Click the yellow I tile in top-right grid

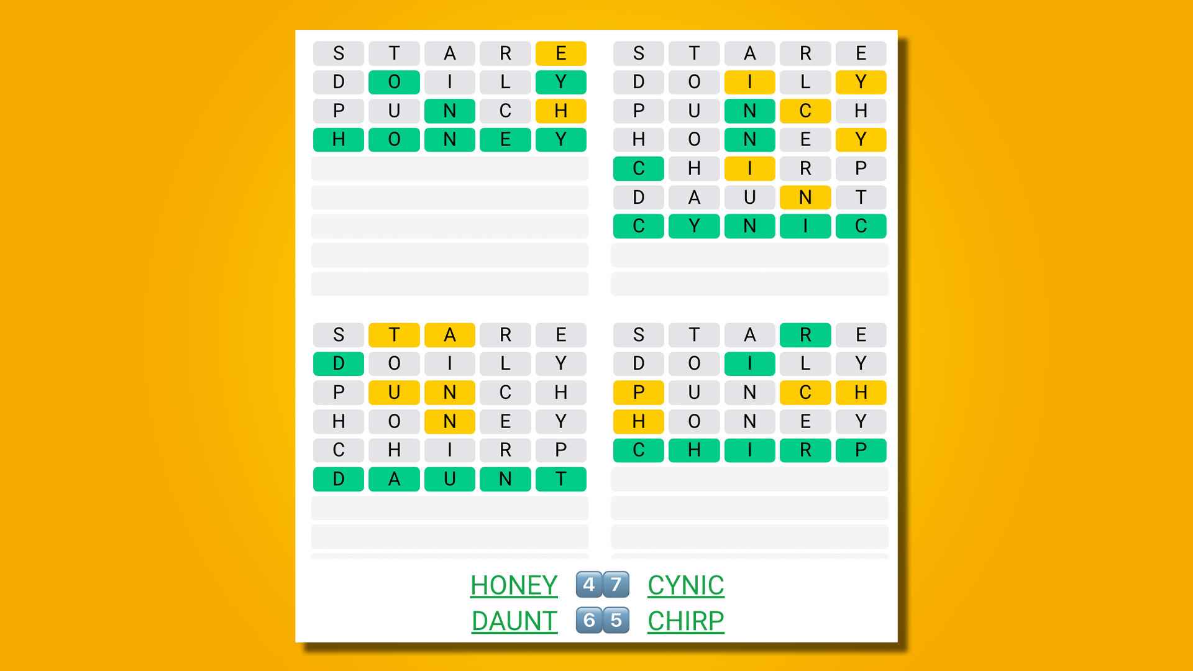pyautogui.click(x=747, y=81)
